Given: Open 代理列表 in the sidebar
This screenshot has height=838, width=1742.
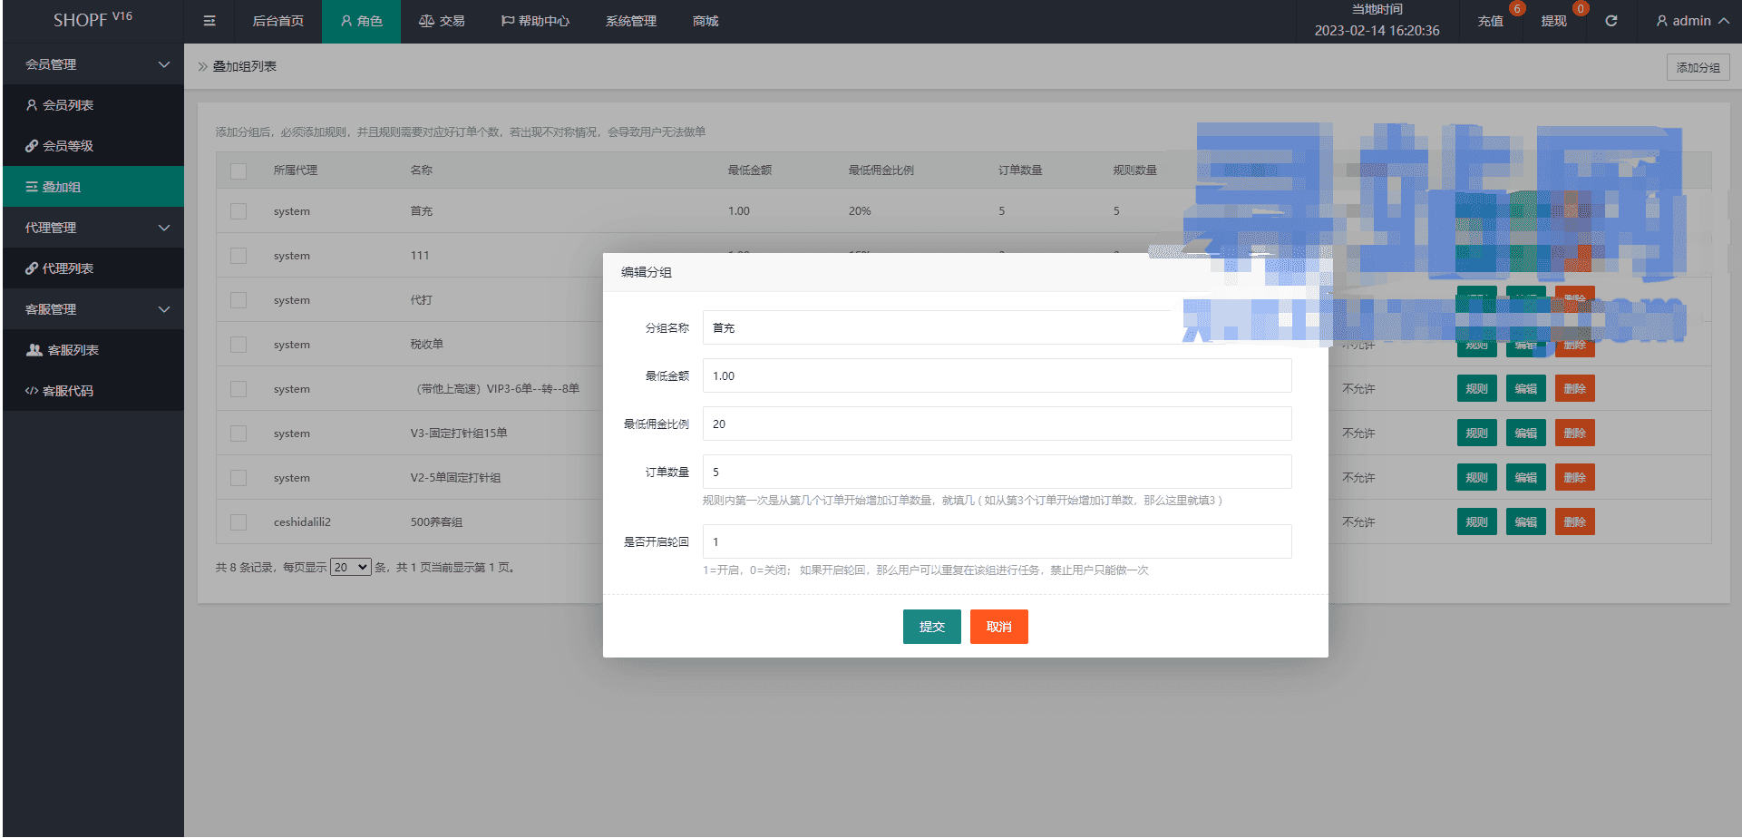Looking at the screenshot, I should (x=68, y=268).
